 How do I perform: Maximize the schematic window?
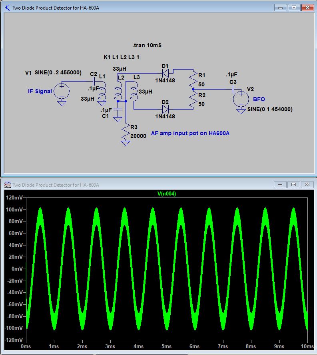coord(293,8)
